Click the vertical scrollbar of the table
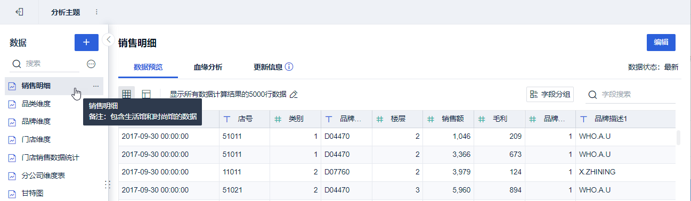Viewport: 691px width, 201px height. [678, 138]
